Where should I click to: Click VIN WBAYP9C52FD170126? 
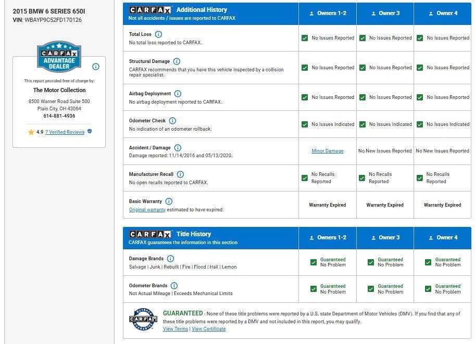(x=47, y=20)
